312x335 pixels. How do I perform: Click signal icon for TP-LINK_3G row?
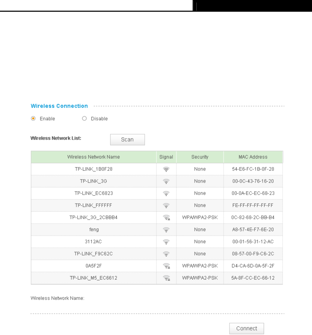[166, 181]
